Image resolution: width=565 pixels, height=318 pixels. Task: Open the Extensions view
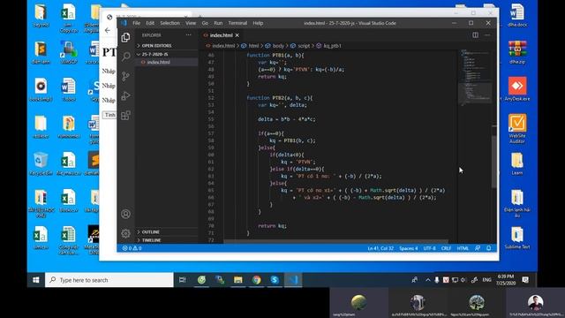pyautogui.click(x=125, y=115)
